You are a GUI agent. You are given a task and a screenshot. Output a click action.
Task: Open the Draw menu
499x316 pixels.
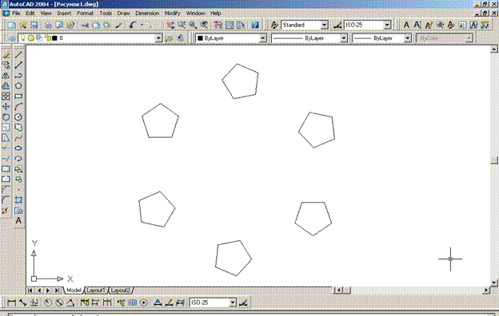tap(123, 14)
